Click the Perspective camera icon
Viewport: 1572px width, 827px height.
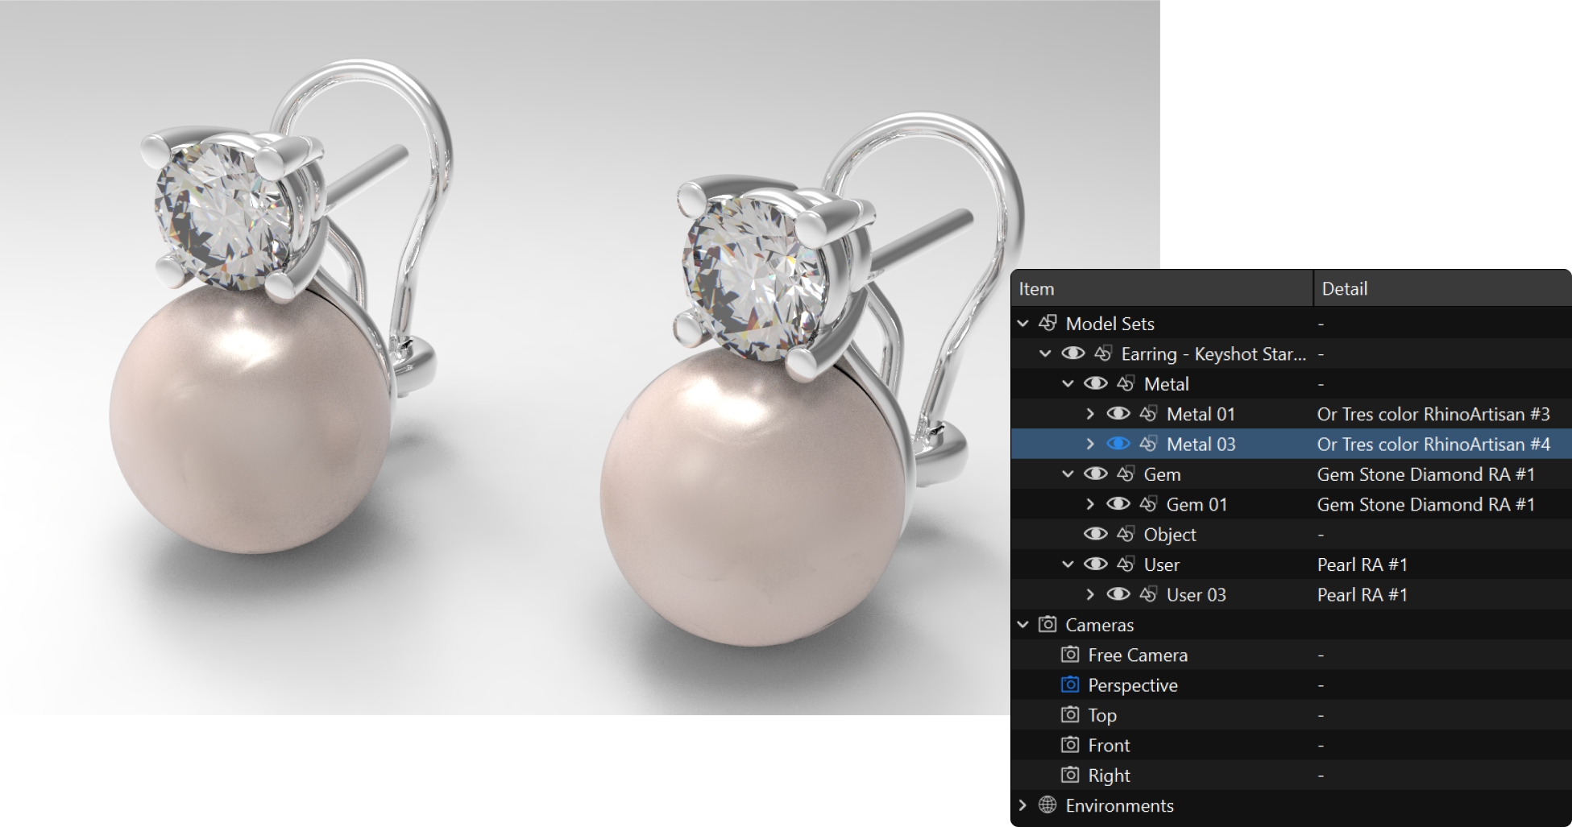click(x=1069, y=684)
